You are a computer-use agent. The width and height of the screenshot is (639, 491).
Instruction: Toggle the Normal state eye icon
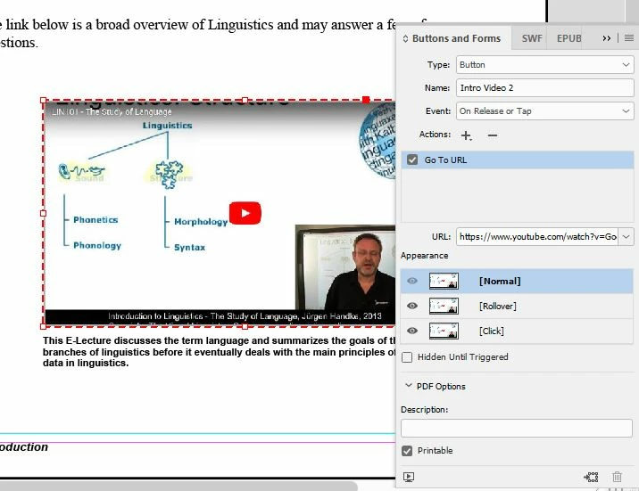(x=412, y=281)
